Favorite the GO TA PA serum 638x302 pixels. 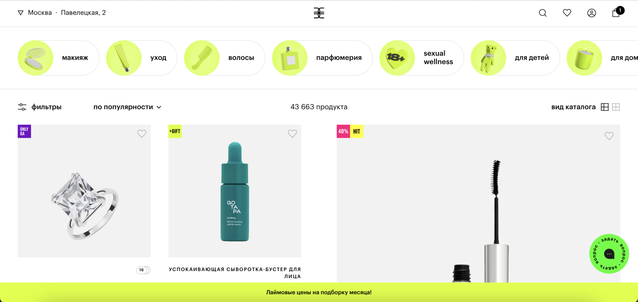pyautogui.click(x=292, y=134)
